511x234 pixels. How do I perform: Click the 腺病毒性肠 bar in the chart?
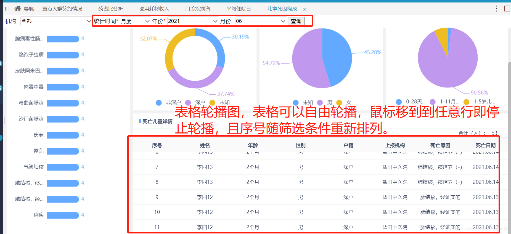[x=63, y=39]
